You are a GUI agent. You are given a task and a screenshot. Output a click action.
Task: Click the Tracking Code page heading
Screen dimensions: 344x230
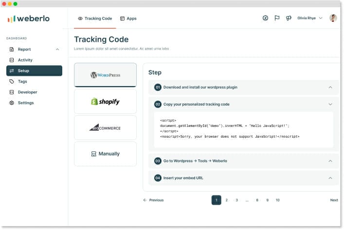(101, 39)
